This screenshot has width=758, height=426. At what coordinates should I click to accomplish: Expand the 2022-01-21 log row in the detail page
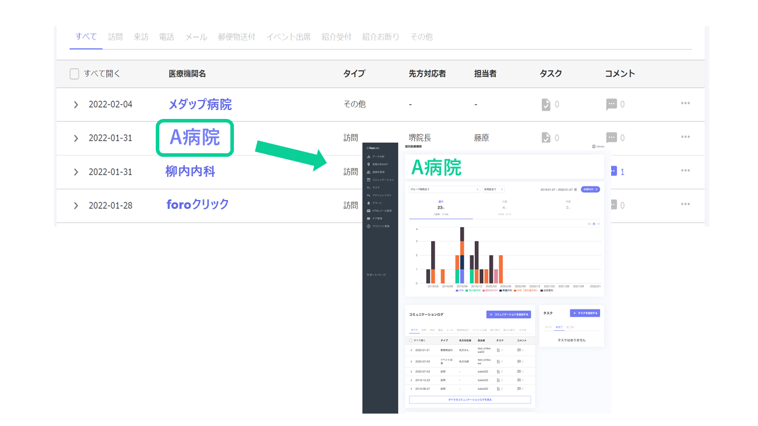[412, 350]
